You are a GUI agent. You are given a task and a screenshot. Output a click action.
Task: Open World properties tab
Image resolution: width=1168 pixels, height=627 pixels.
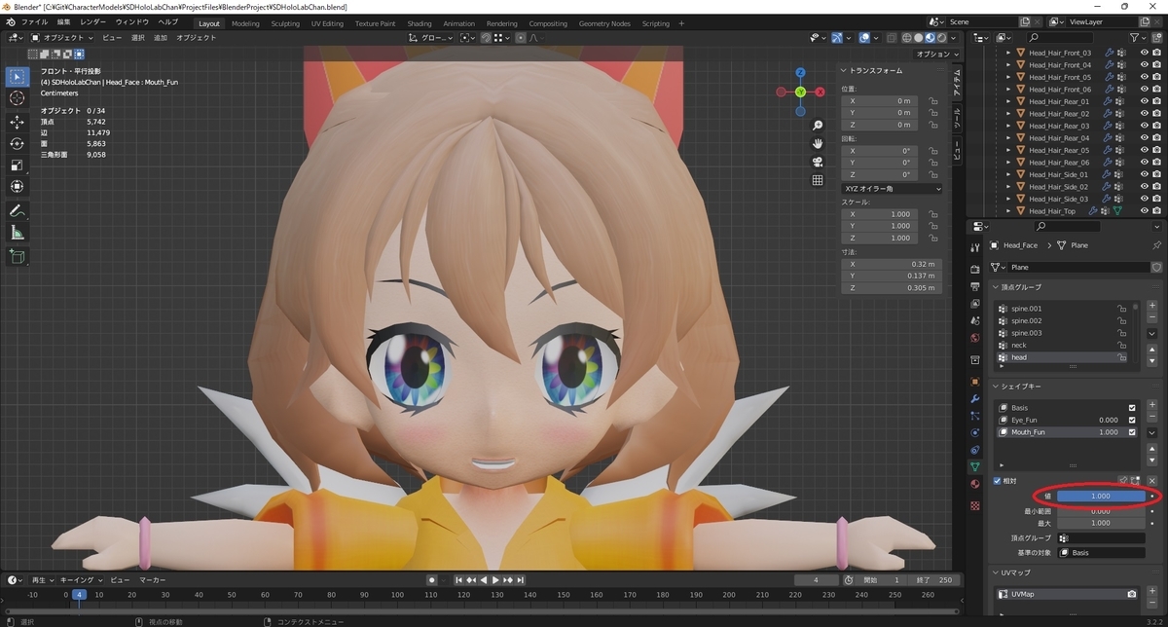pyautogui.click(x=975, y=338)
